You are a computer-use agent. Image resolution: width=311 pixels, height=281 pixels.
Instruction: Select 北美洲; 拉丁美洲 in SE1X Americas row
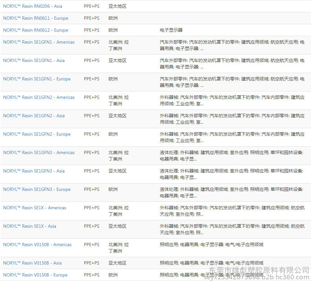pos(119,211)
